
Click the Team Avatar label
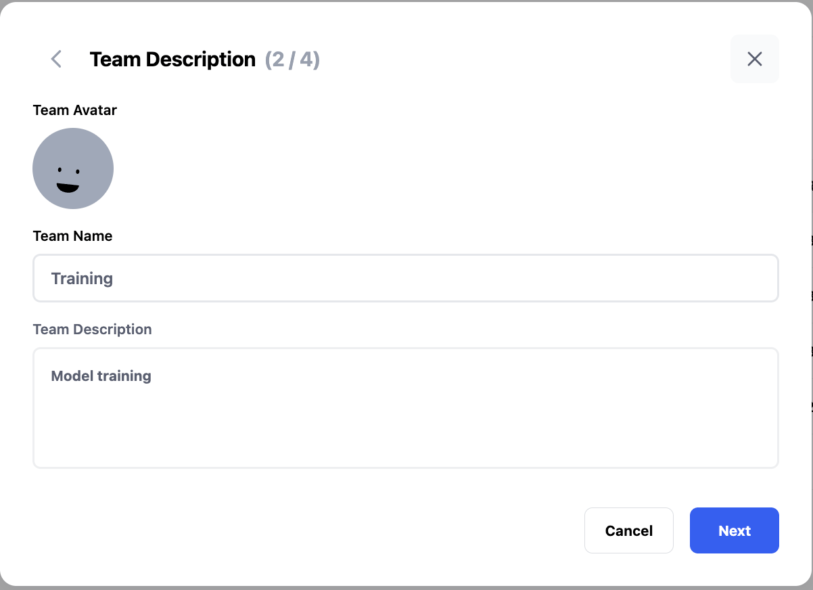click(74, 110)
